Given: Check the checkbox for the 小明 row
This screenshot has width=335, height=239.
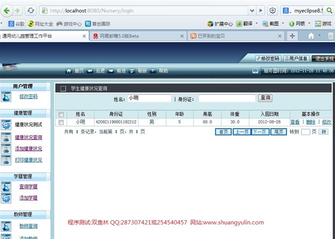Looking at the screenshot, I should click(61, 122).
